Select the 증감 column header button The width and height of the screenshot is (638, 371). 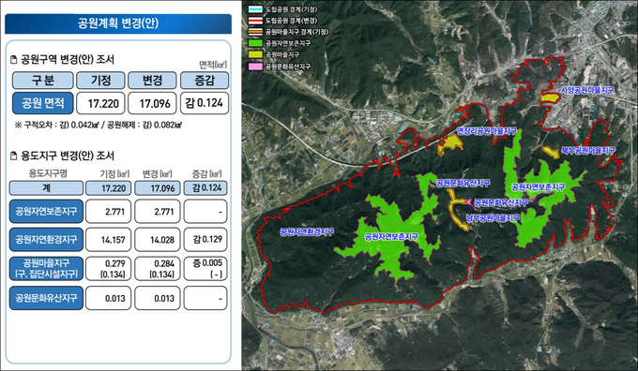click(205, 80)
